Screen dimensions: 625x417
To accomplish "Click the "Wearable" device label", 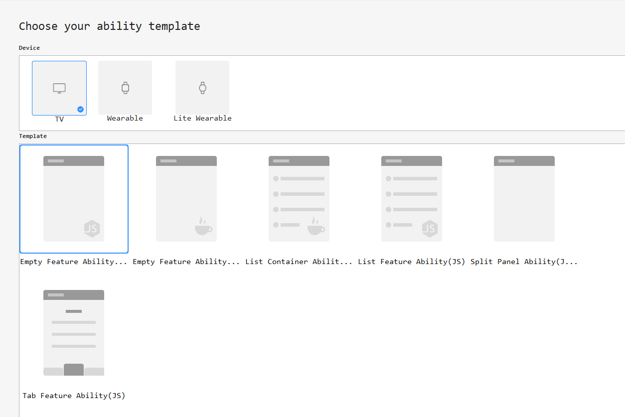I will tap(125, 118).
